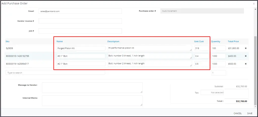Select the fp3838 SKU text

click(x=9, y=48)
